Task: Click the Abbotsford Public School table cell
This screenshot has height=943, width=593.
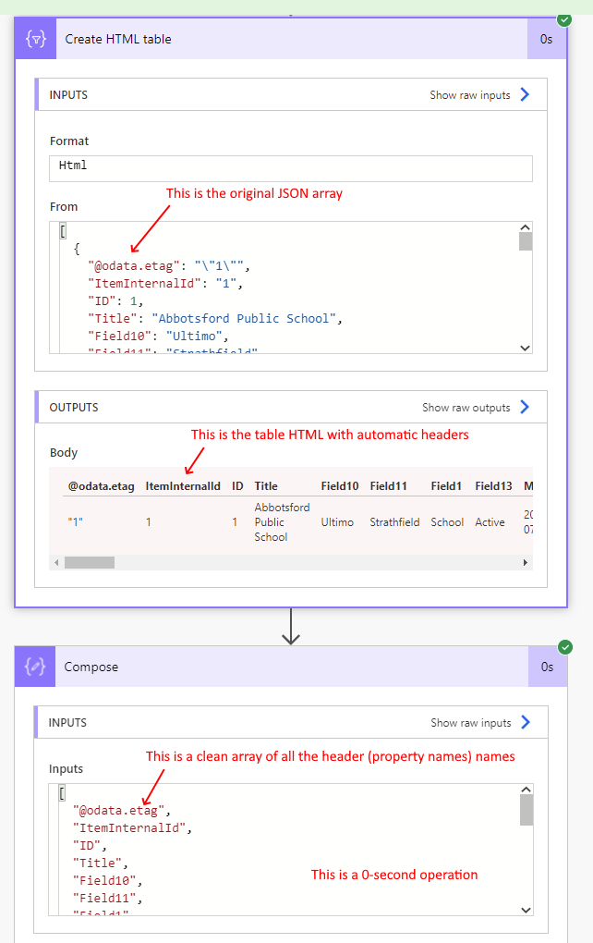Action: click(x=282, y=522)
